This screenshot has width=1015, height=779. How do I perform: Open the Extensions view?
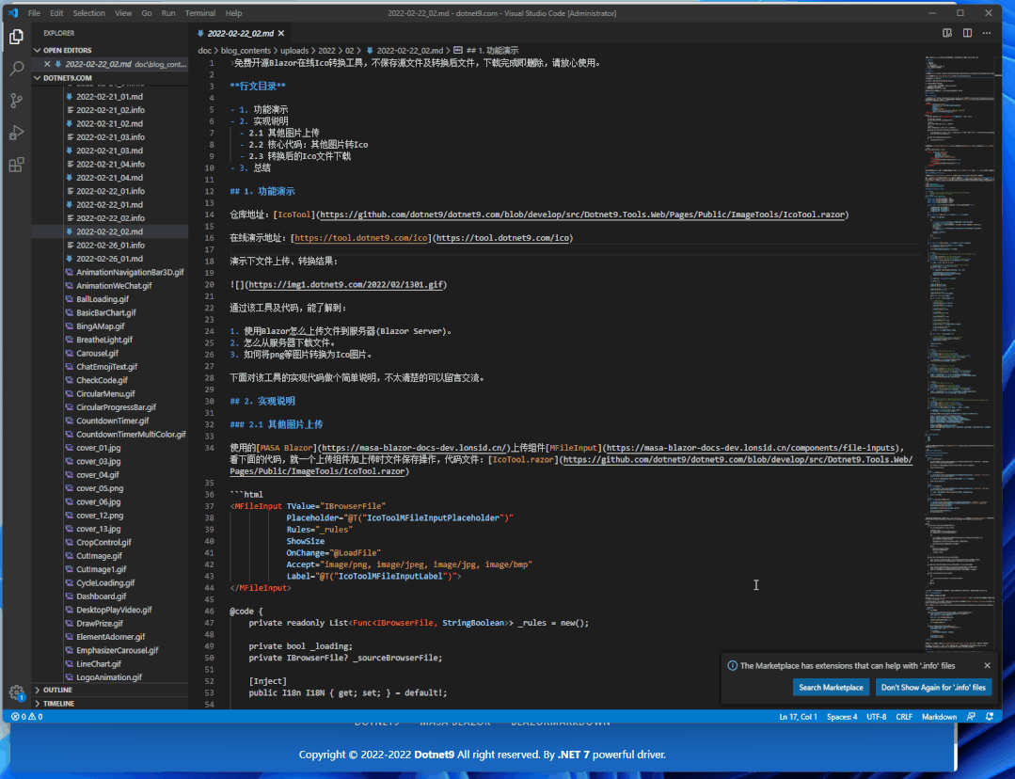pyautogui.click(x=17, y=165)
